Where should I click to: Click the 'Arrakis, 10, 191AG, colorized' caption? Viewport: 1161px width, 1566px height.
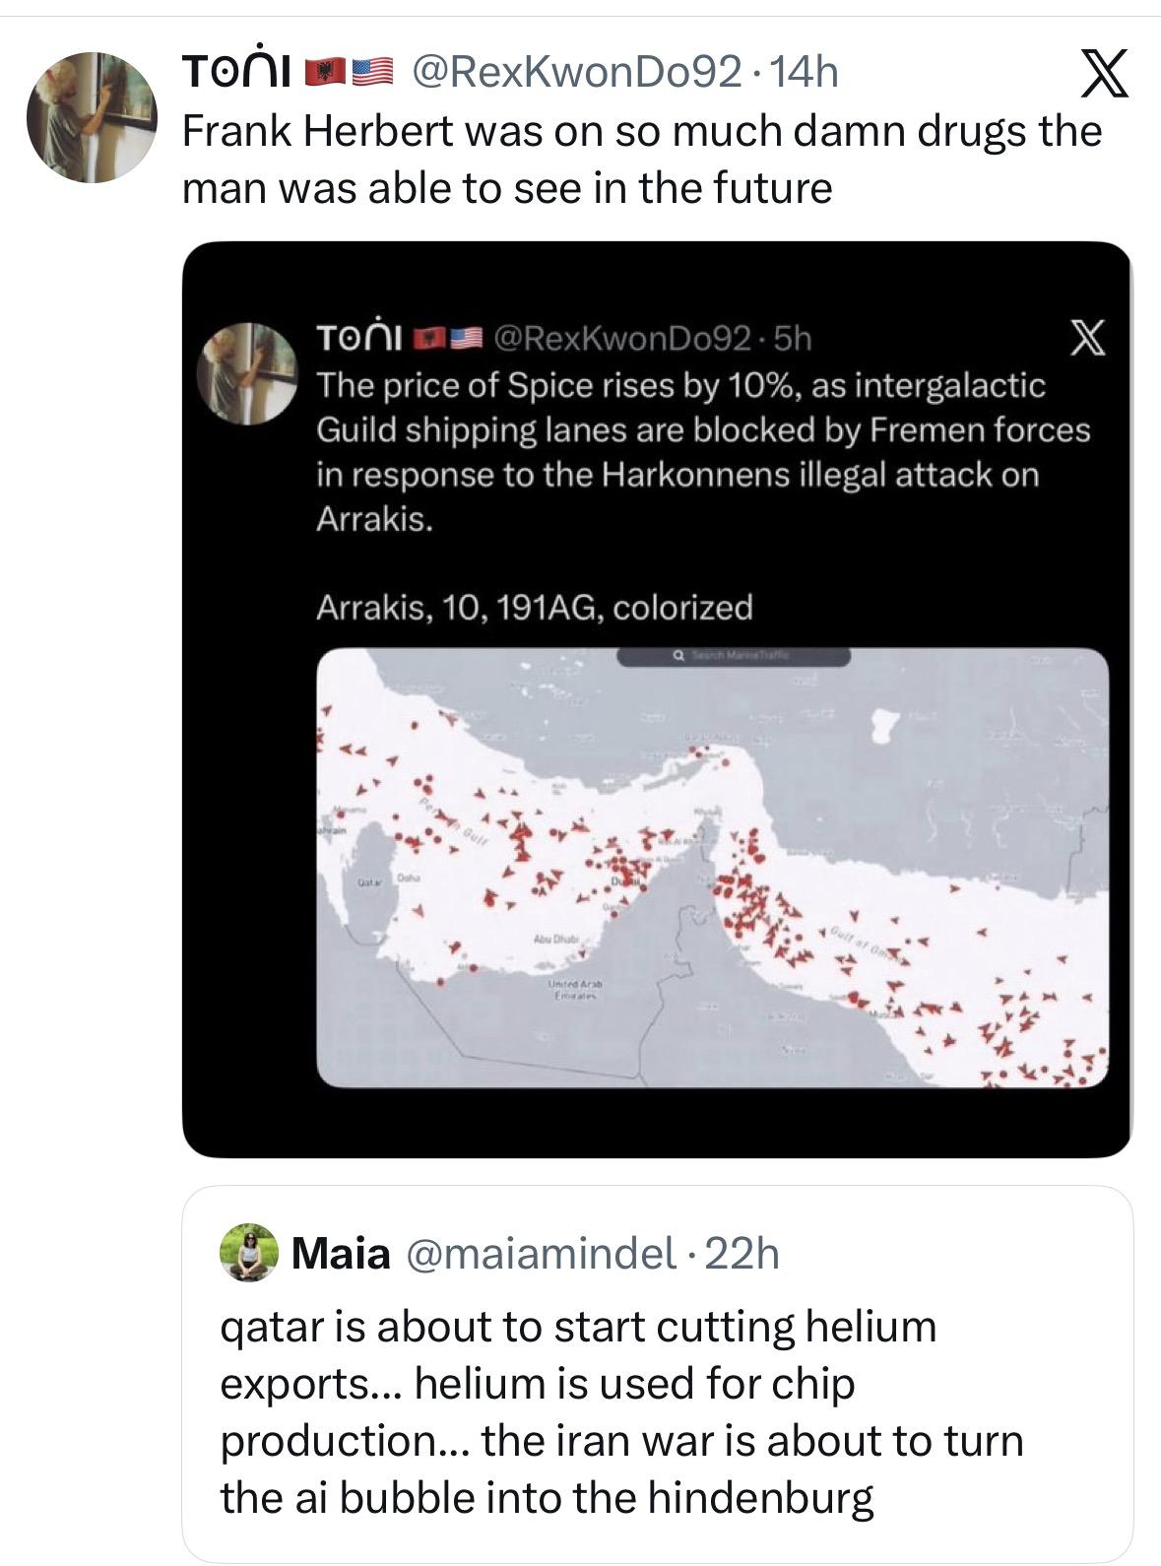[534, 607]
